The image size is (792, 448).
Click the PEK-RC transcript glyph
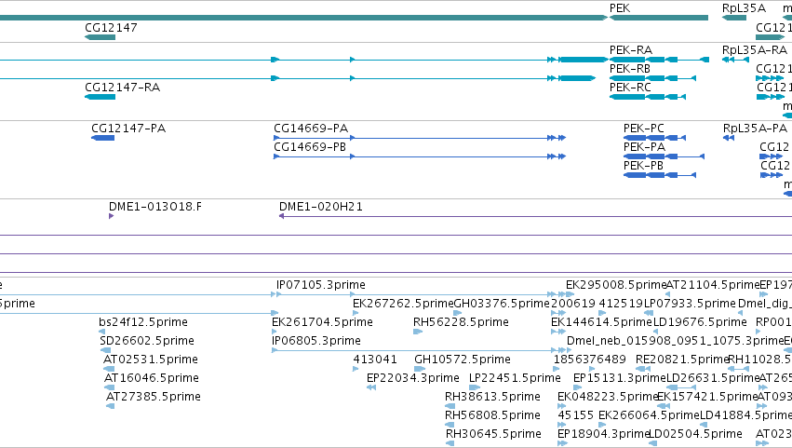pyautogui.click(x=648, y=97)
